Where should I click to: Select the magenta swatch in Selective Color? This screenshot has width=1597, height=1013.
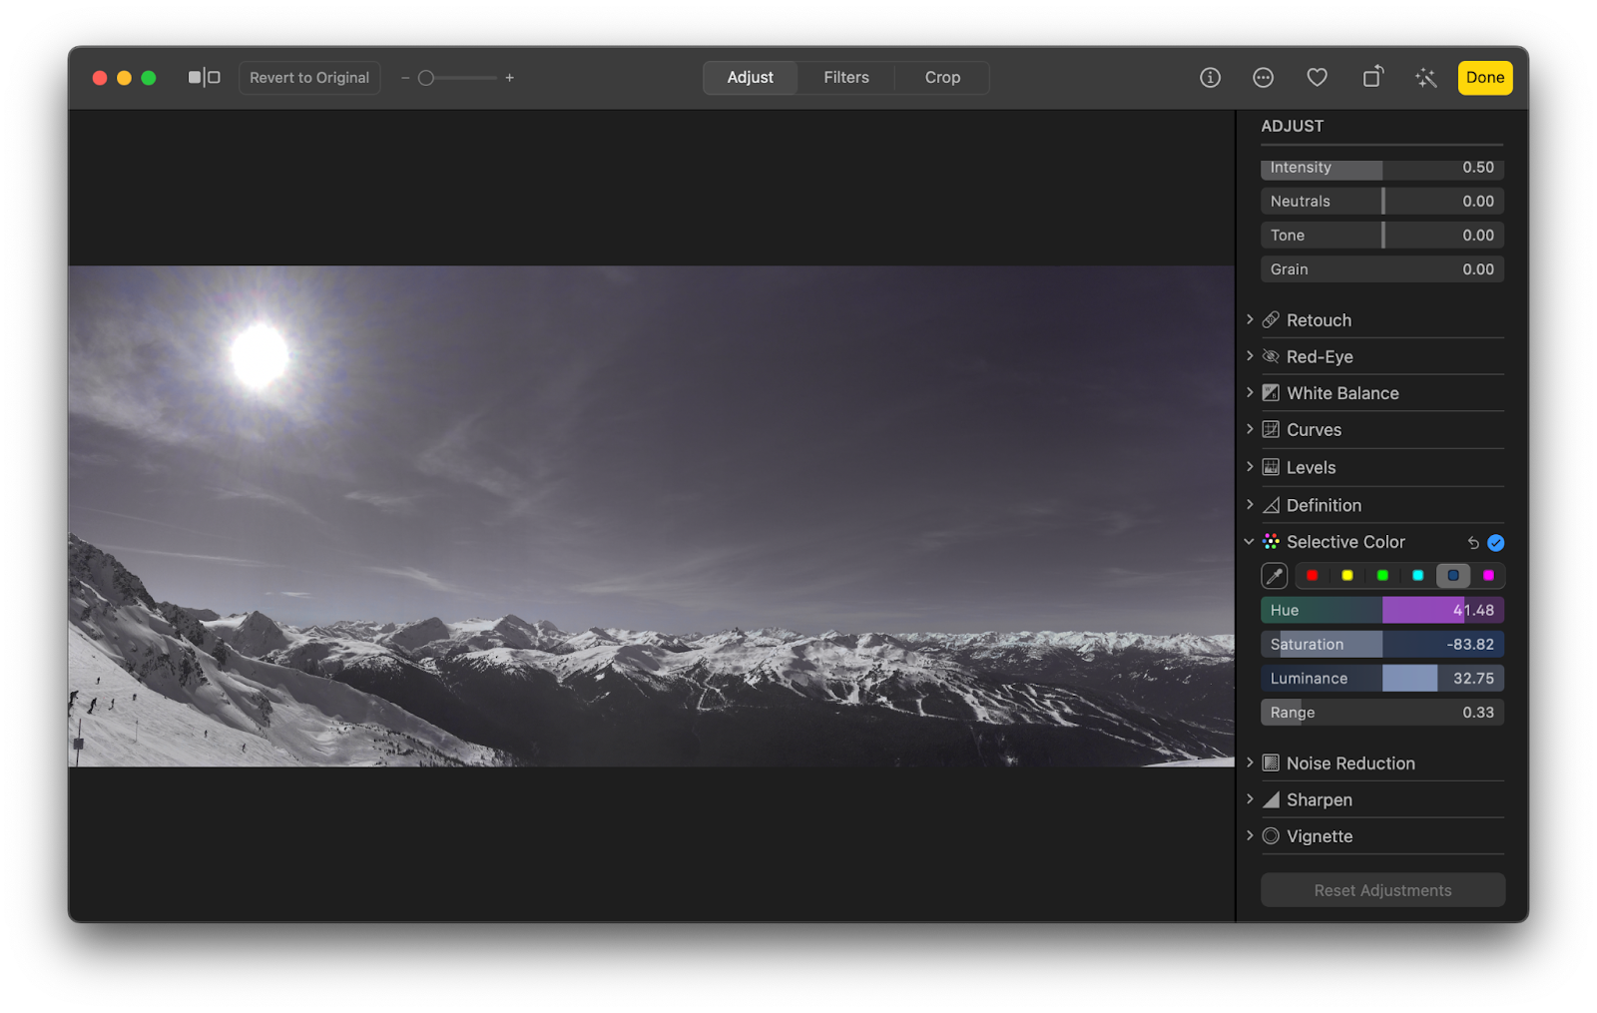pos(1488,575)
